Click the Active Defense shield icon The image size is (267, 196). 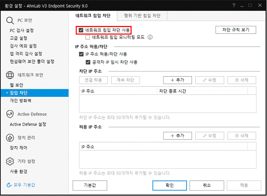(x=10, y=114)
